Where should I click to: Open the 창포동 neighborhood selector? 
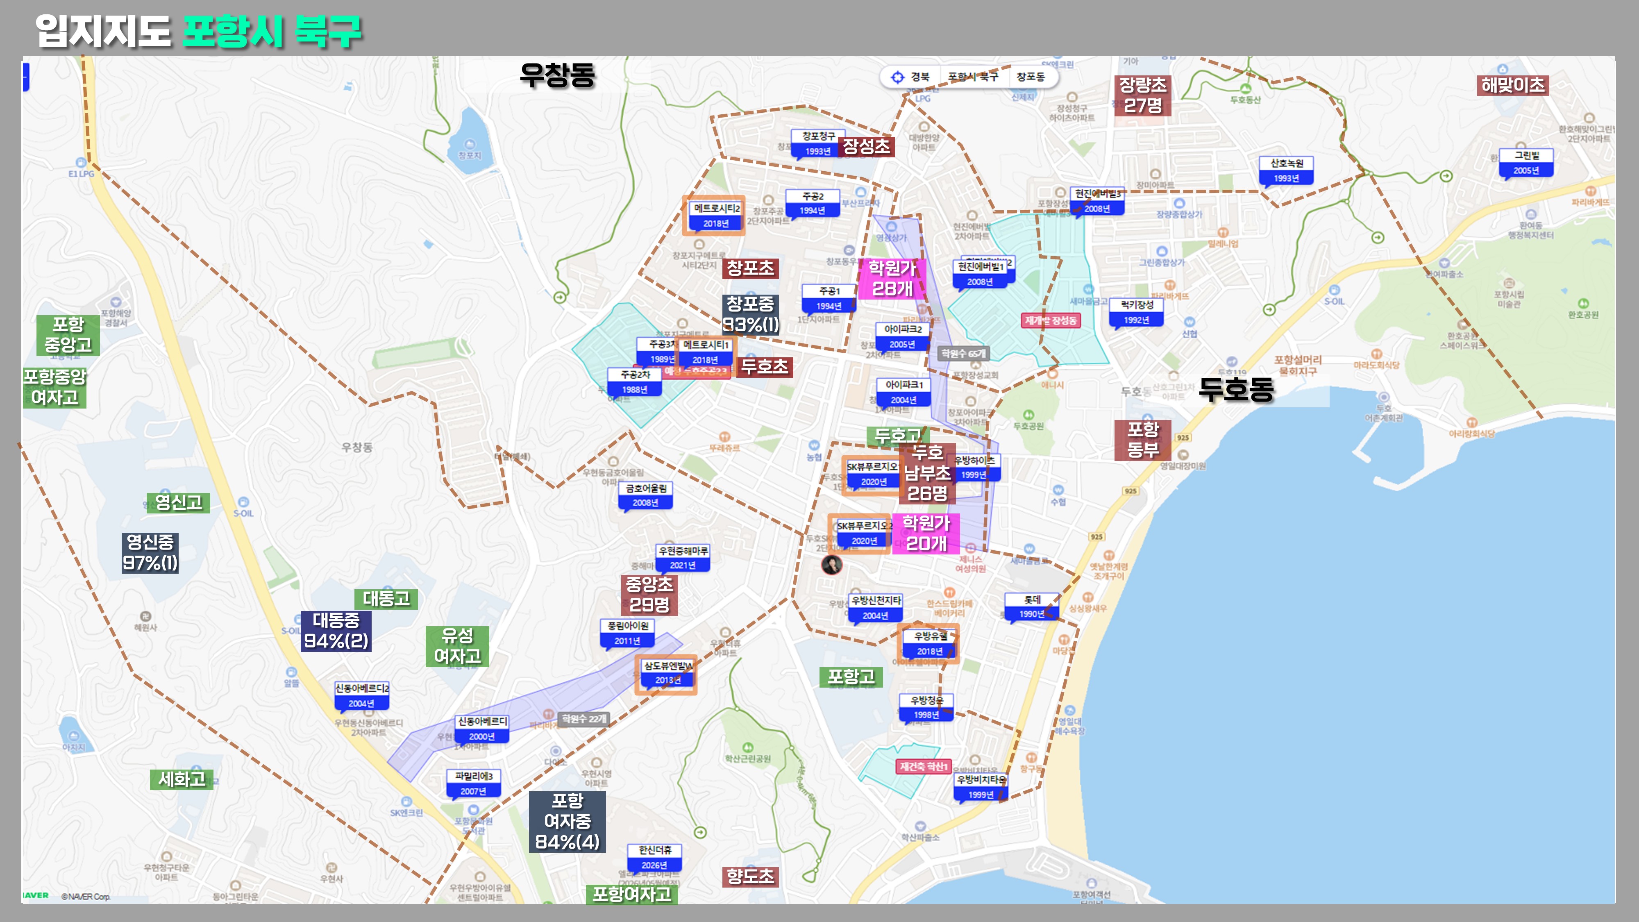(1030, 77)
